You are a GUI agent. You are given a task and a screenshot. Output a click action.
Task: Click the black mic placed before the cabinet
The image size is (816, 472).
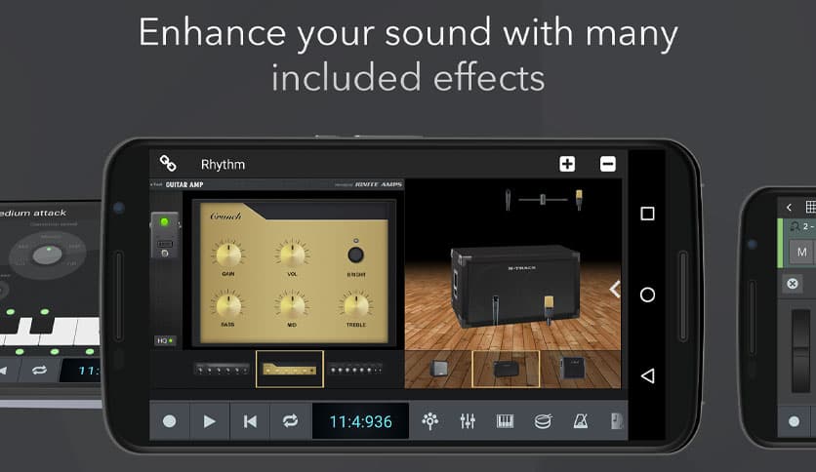click(x=496, y=309)
